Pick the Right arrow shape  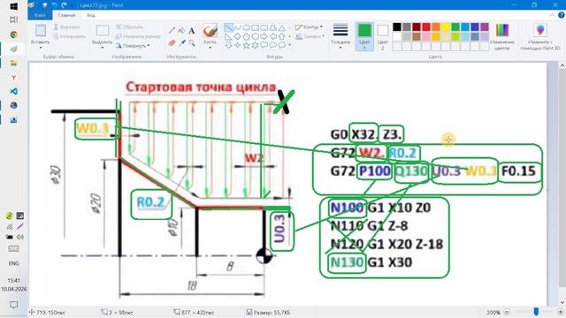pyautogui.click(x=264, y=36)
